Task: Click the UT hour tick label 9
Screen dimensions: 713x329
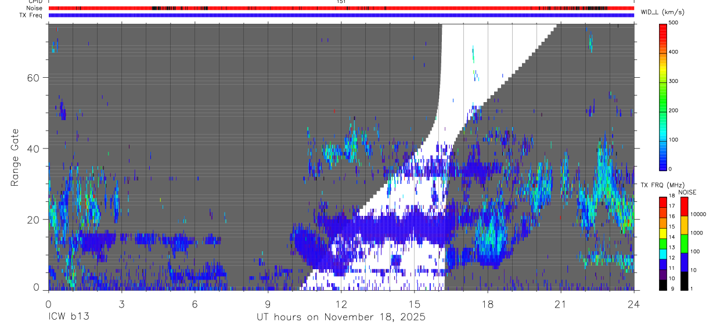Action: [x=268, y=303]
